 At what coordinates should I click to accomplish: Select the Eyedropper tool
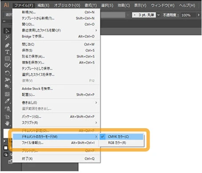[x=7, y=101]
